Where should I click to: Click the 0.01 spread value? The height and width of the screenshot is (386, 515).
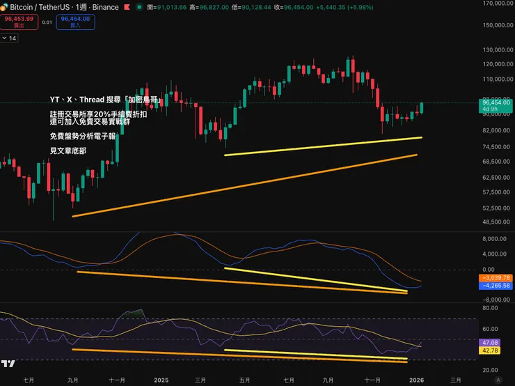pos(47,22)
